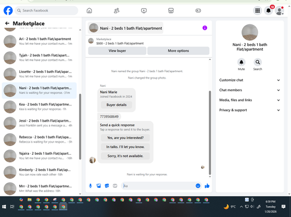Open the account profile menu

point(279,10)
